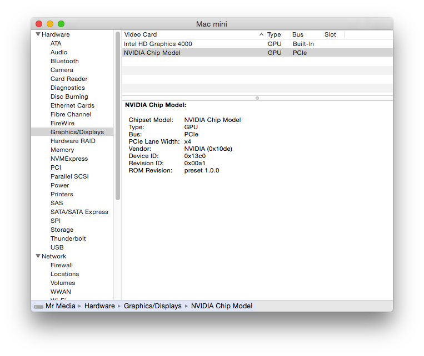The image size is (424, 356).
Task: Select NVMExpress in the sidebar
Action: [x=69, y=159]
